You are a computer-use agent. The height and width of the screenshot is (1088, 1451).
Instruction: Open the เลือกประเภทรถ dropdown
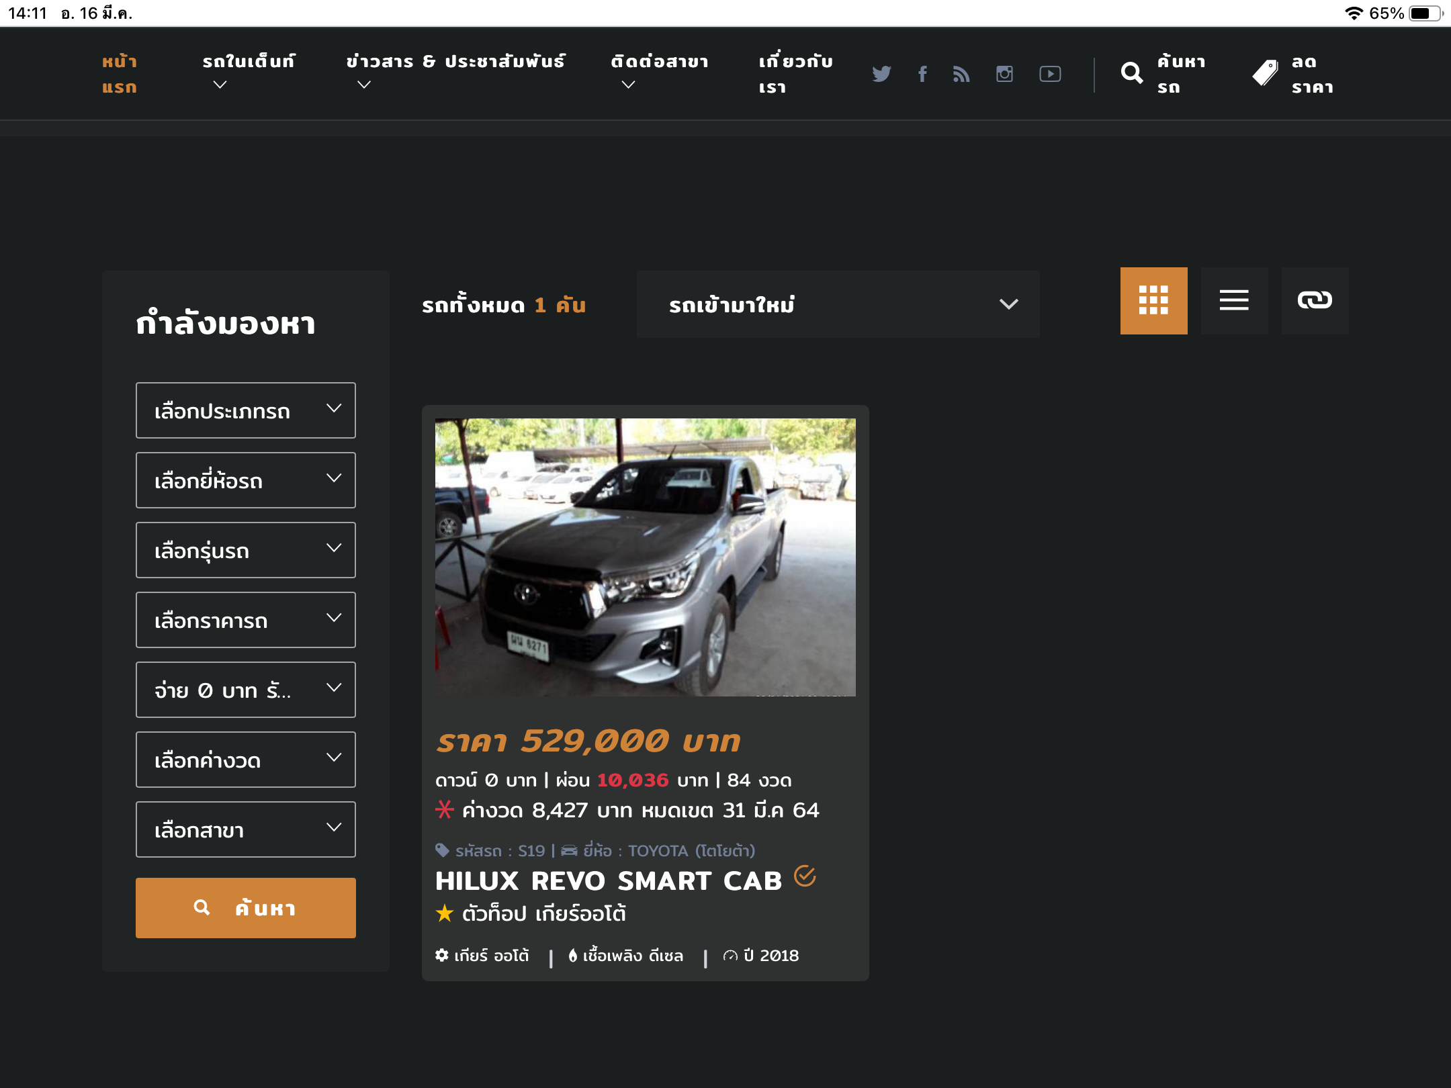pos(246,410)
